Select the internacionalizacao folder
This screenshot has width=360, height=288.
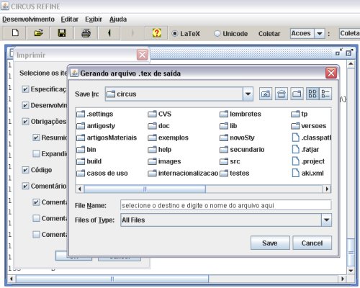click(183, 174)
